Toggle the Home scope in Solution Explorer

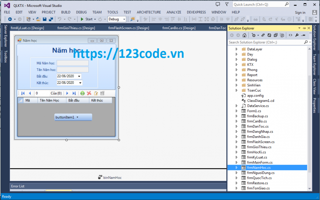pos(245,35)
